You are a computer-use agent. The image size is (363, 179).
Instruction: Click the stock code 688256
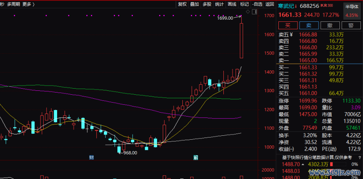coord(309,6)
